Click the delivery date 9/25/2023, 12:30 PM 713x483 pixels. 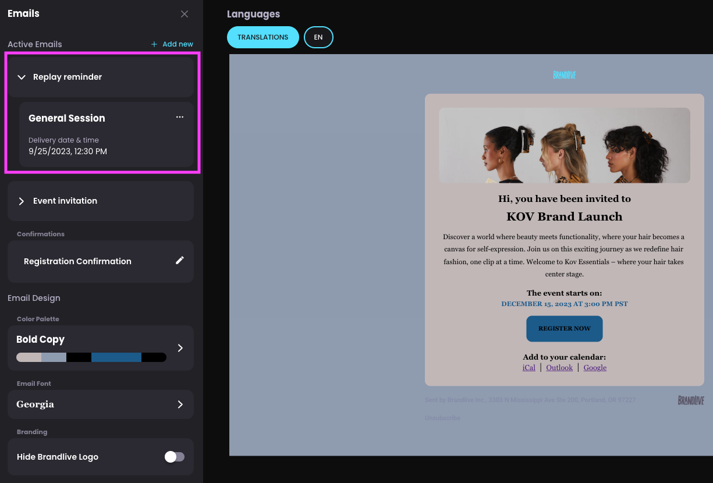click(x=68, y=151)
